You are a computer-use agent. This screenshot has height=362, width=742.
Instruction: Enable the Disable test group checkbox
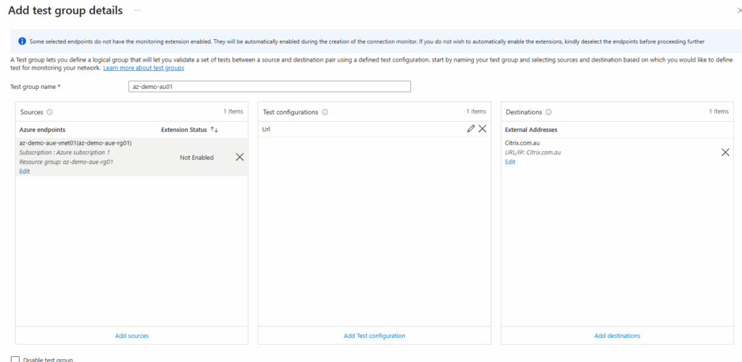coord(15,359)
